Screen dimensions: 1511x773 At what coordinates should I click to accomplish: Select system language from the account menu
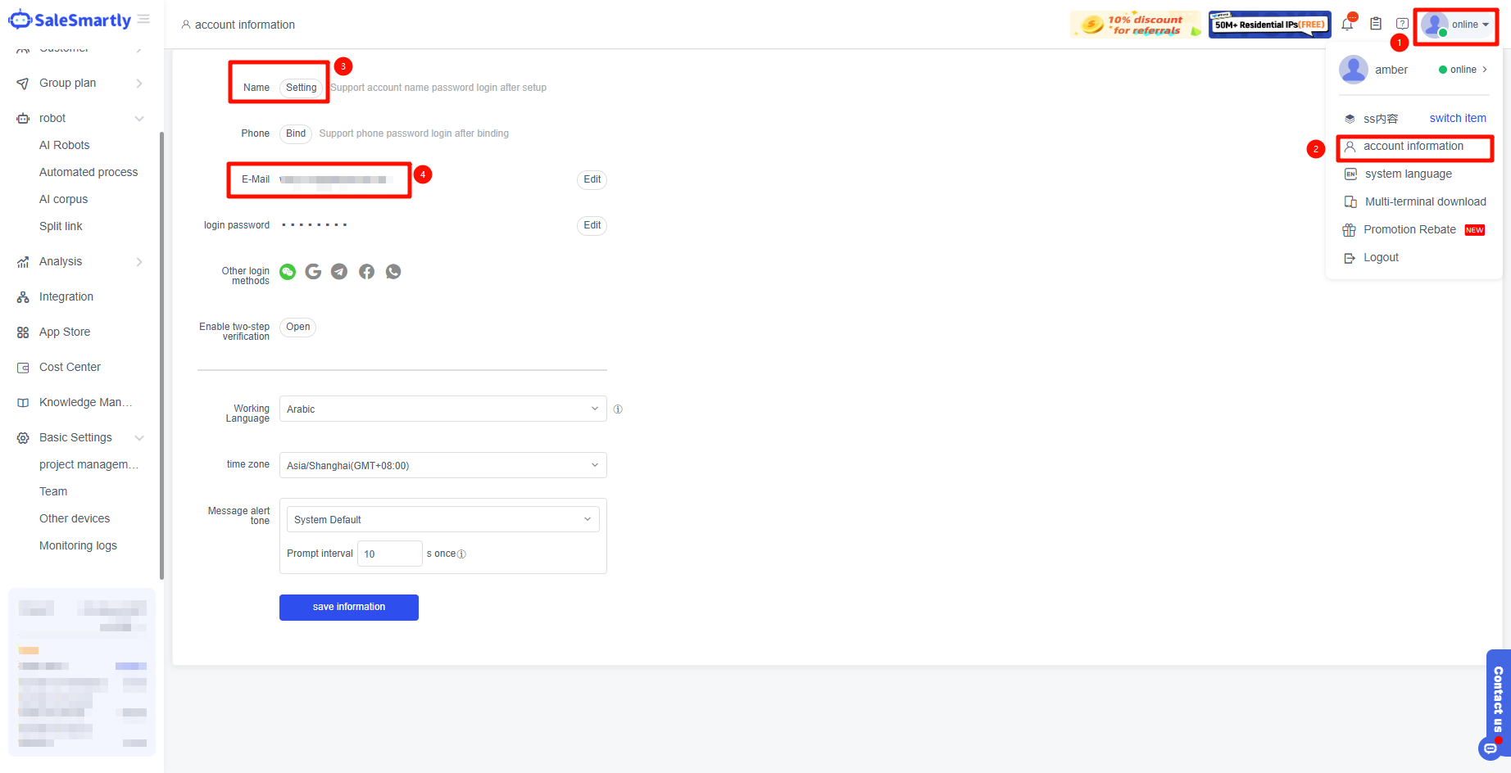pyautogui.click(x=1408, y=174)
